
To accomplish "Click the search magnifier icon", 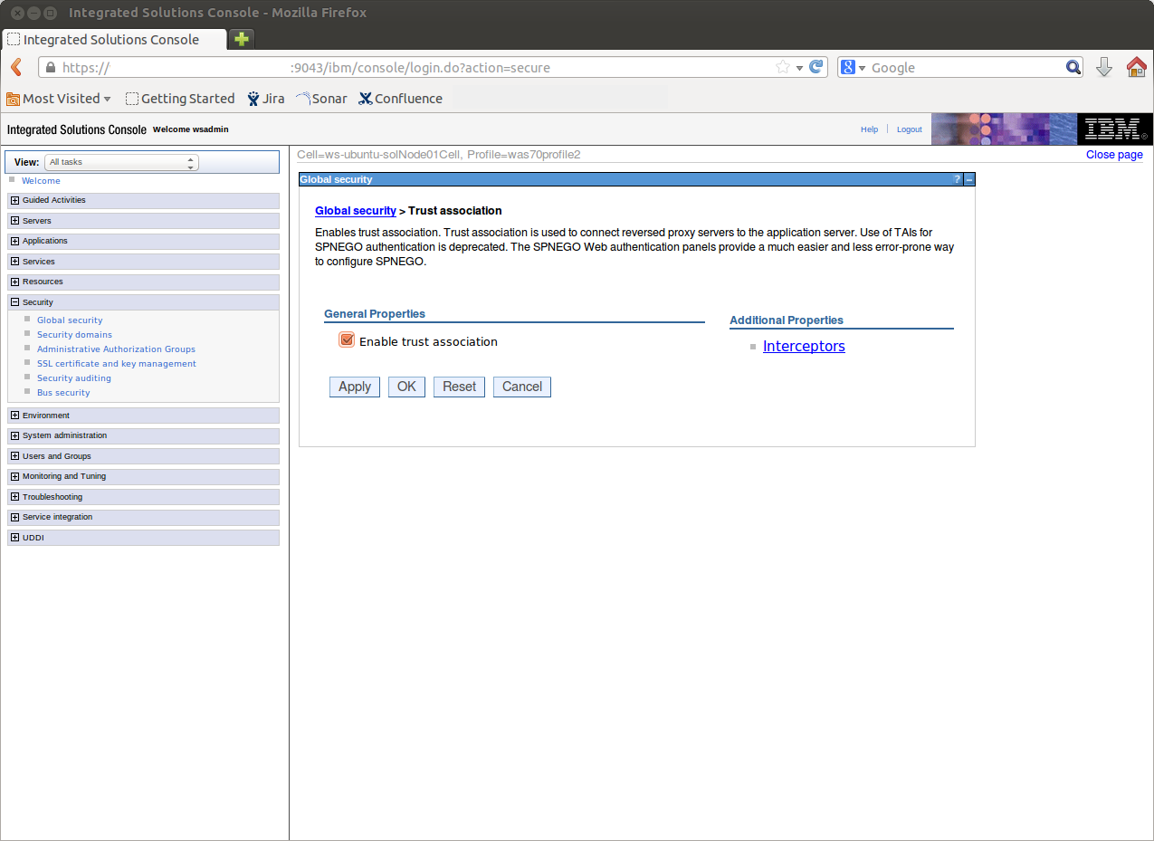I will tap(1073, 67).
